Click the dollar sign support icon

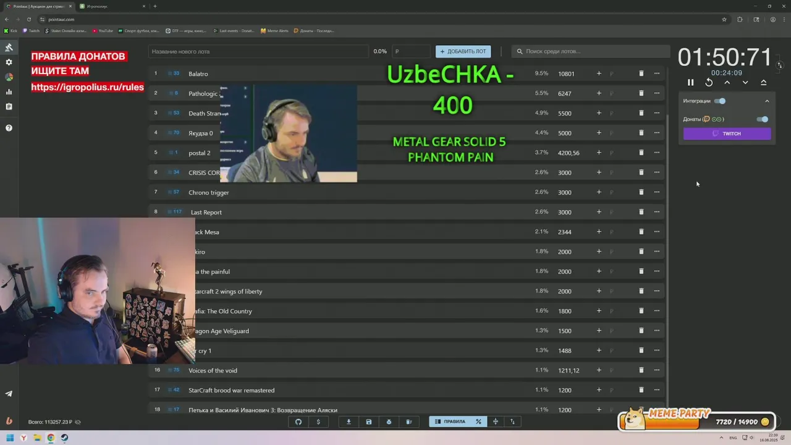(318, 422)
